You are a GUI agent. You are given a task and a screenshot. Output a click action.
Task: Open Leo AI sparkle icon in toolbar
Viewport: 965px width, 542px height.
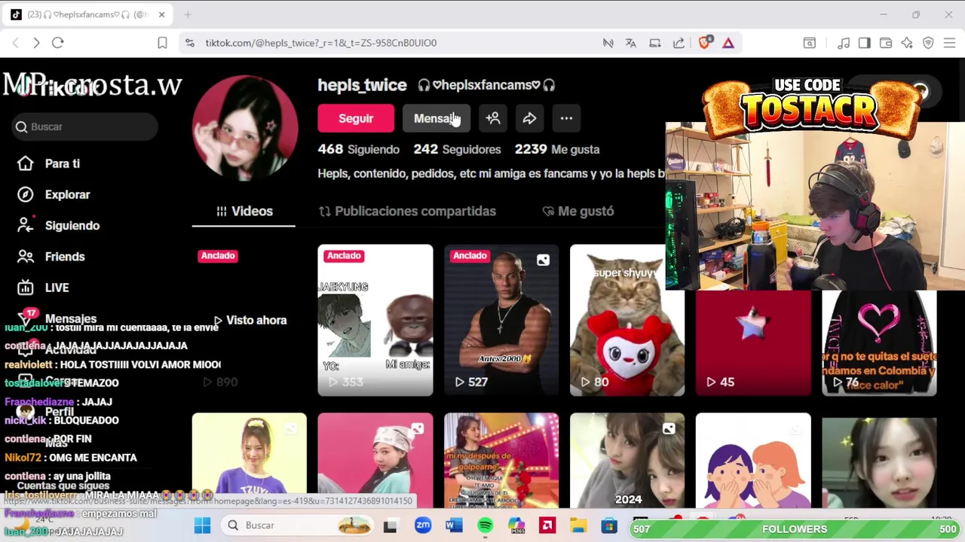(907, 43)
